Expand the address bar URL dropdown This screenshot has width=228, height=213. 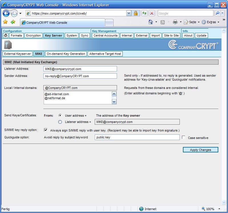click(x=129, y=13)
